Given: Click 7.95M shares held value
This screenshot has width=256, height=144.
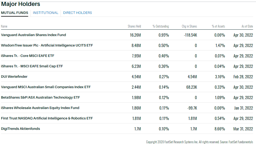Looking at the screenshot, I should (136, 56).
